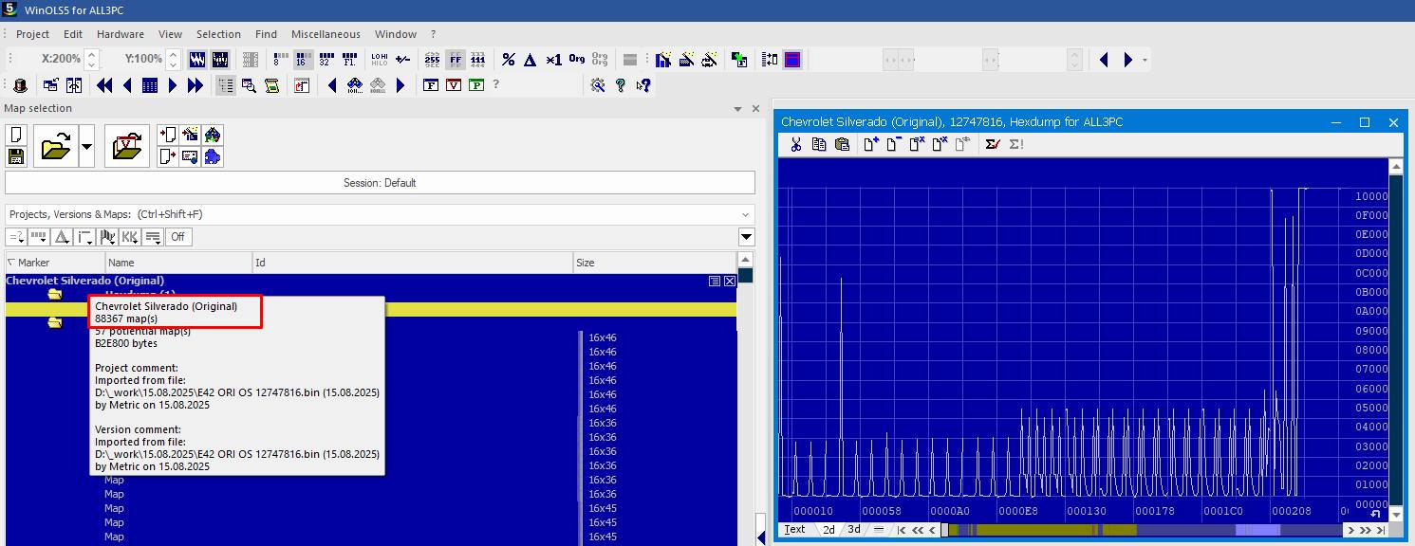Click the new project blank page icon
This screenshot has width=1415, height=546.
[x=16, y=136]
